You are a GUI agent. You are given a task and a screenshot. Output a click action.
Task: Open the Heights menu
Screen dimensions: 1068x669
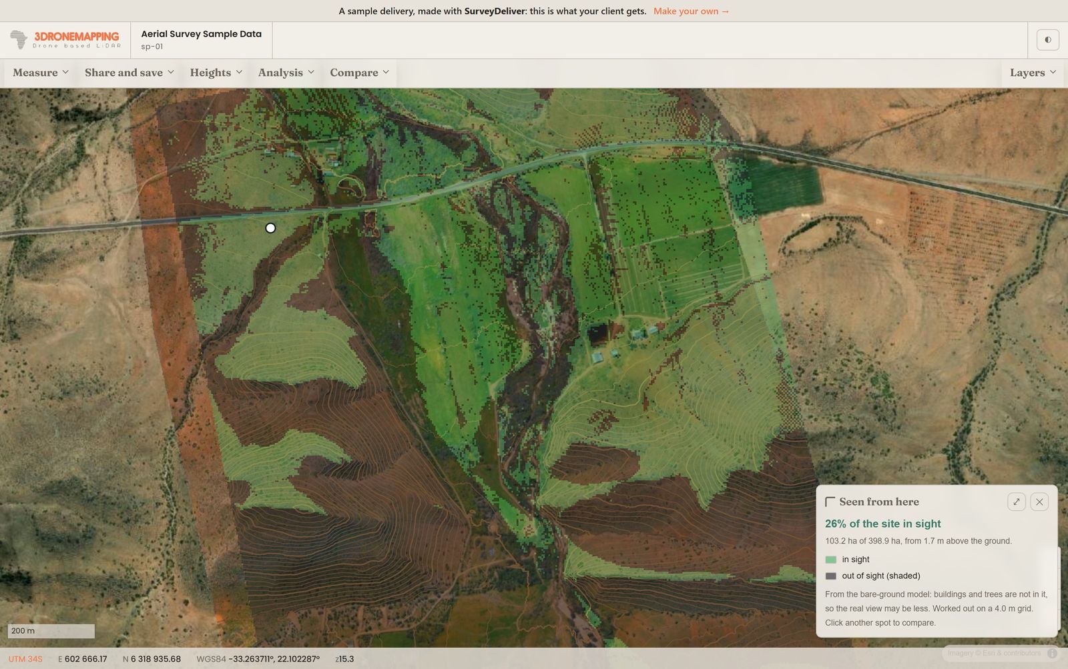pyautogui.click(x=216, y=73)
